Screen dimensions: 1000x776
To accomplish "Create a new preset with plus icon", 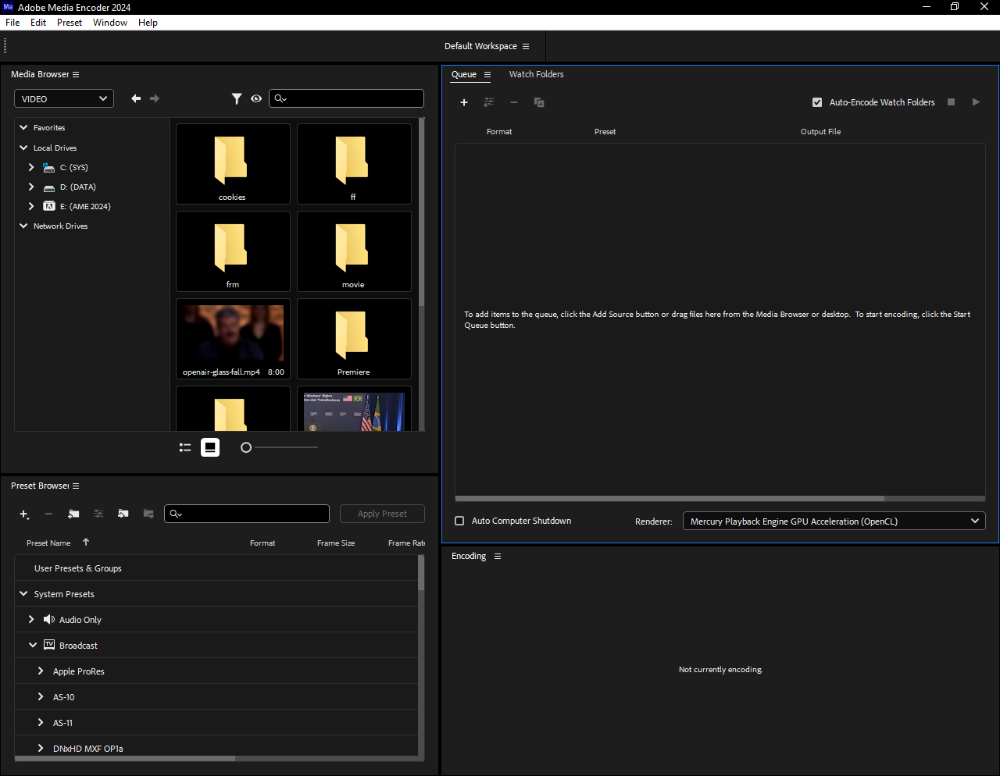I will (x=24, y=514).
